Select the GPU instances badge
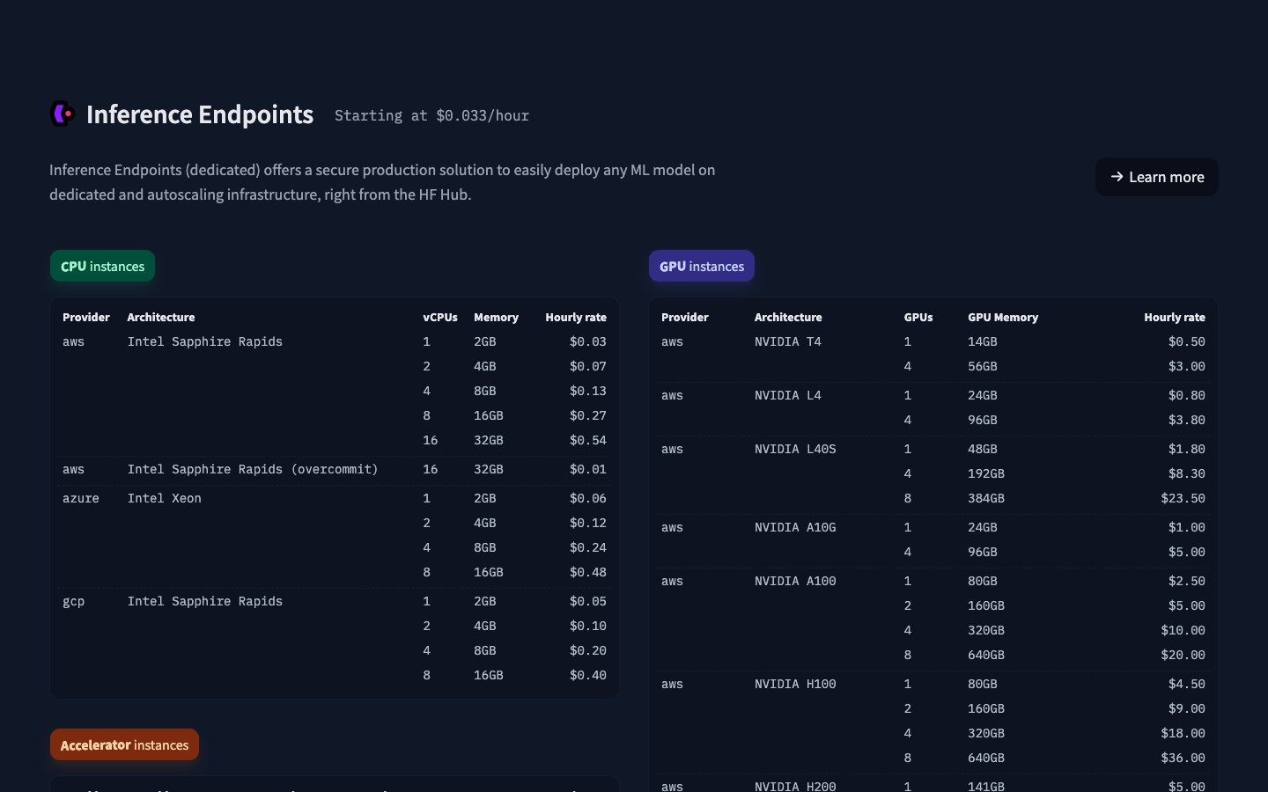 tap(701, 266)
